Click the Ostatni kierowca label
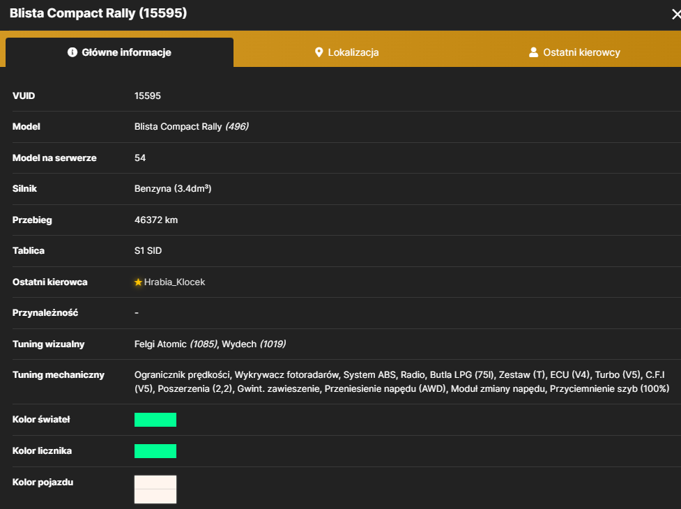This screenshot has height=509, width=681. tap(50, 282)
